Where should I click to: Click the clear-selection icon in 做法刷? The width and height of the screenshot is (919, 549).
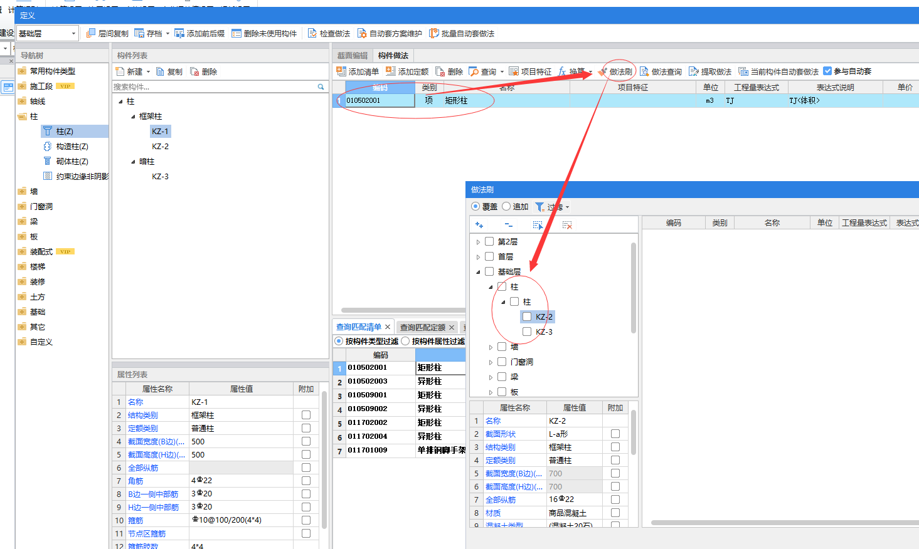tap(567, 224)
